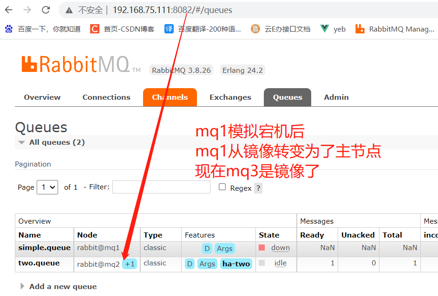Click the down state text of simple.queue
438x296 pixels.
[x=281, y=248]
